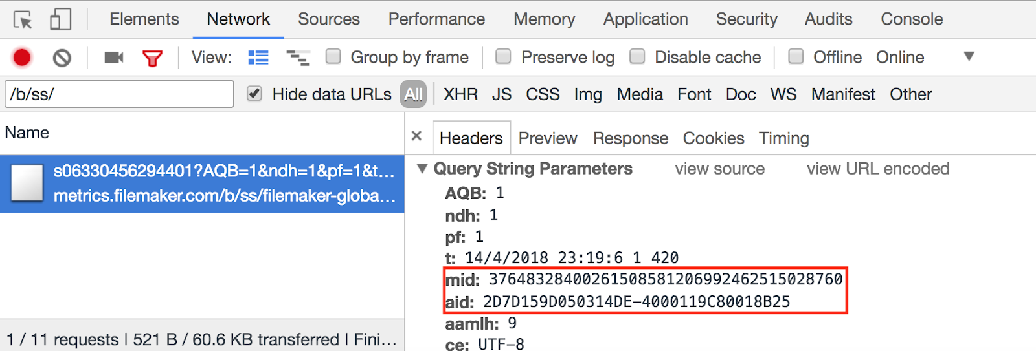Enable the Preserve log checkbox
The height and width of the screenshot is (351, 1036).
click(503, 57)
